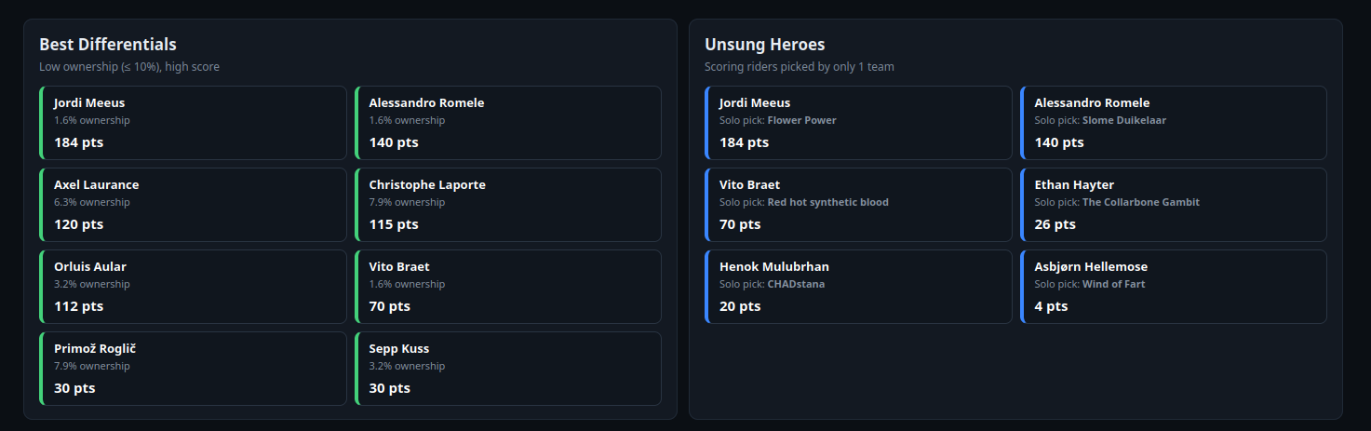The image size is (1371, 431).
Task: Open the Henok Mulubrhan card
Action: point(858,287)
